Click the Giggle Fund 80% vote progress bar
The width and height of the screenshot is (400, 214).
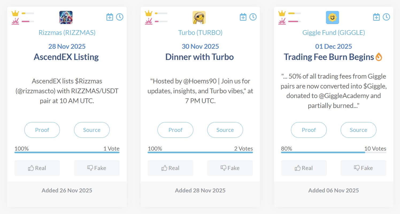click(333, 152)
